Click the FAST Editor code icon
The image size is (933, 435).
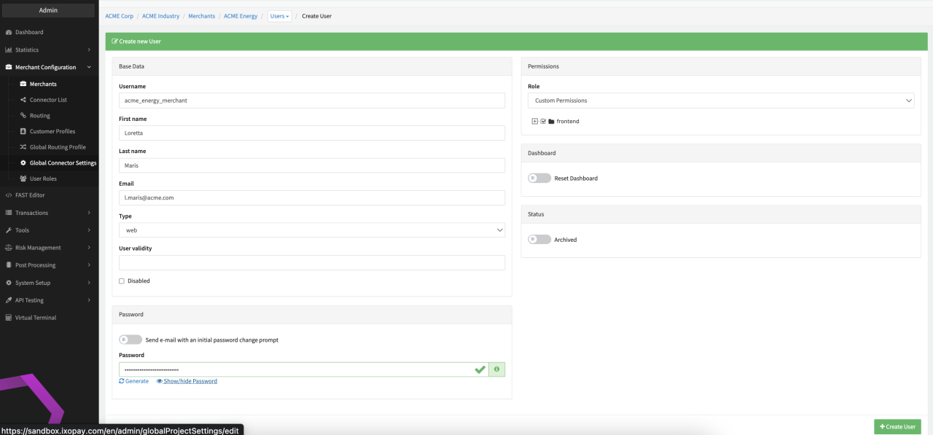(9, 195)
